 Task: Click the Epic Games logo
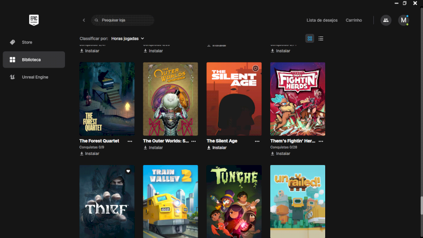coord(34,20)
